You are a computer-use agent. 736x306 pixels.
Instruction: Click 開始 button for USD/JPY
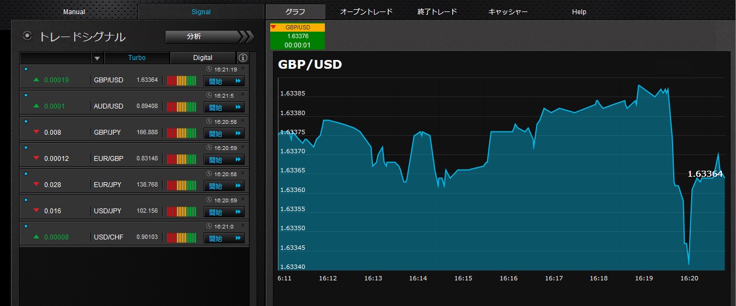click(x=224, y=212)
